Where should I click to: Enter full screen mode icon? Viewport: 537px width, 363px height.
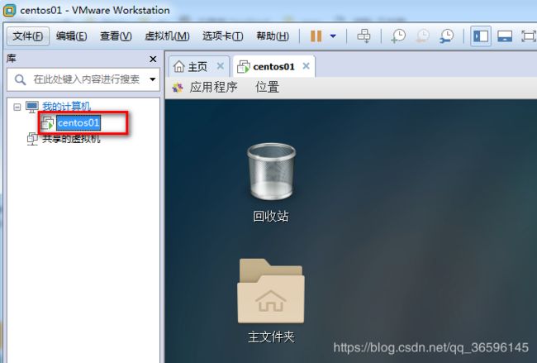(529, 36)
